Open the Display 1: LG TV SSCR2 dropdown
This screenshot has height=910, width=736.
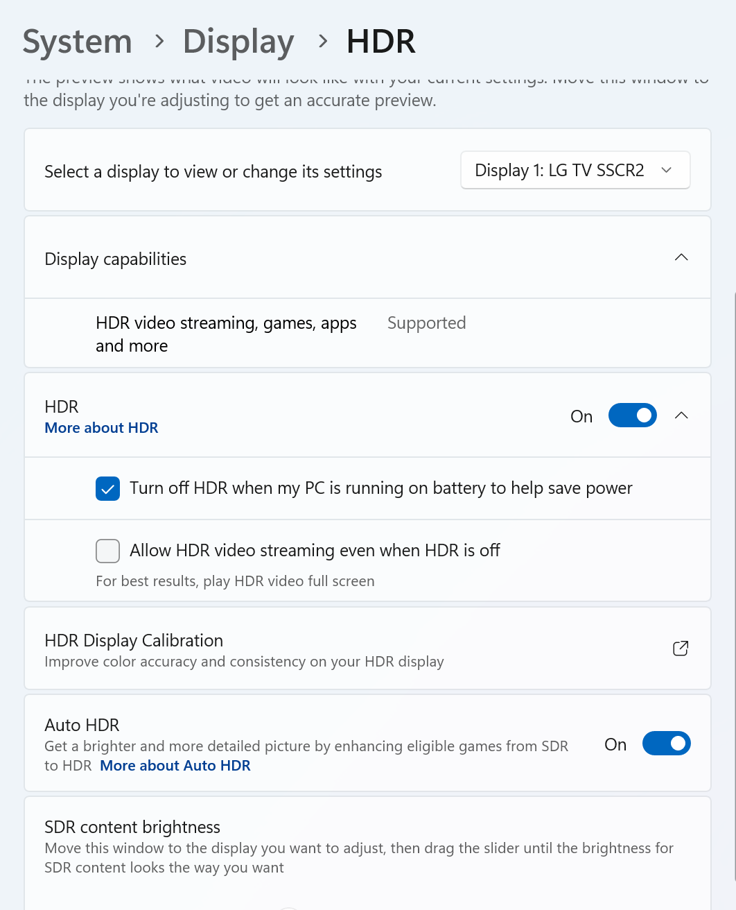(x=575, y=171)
